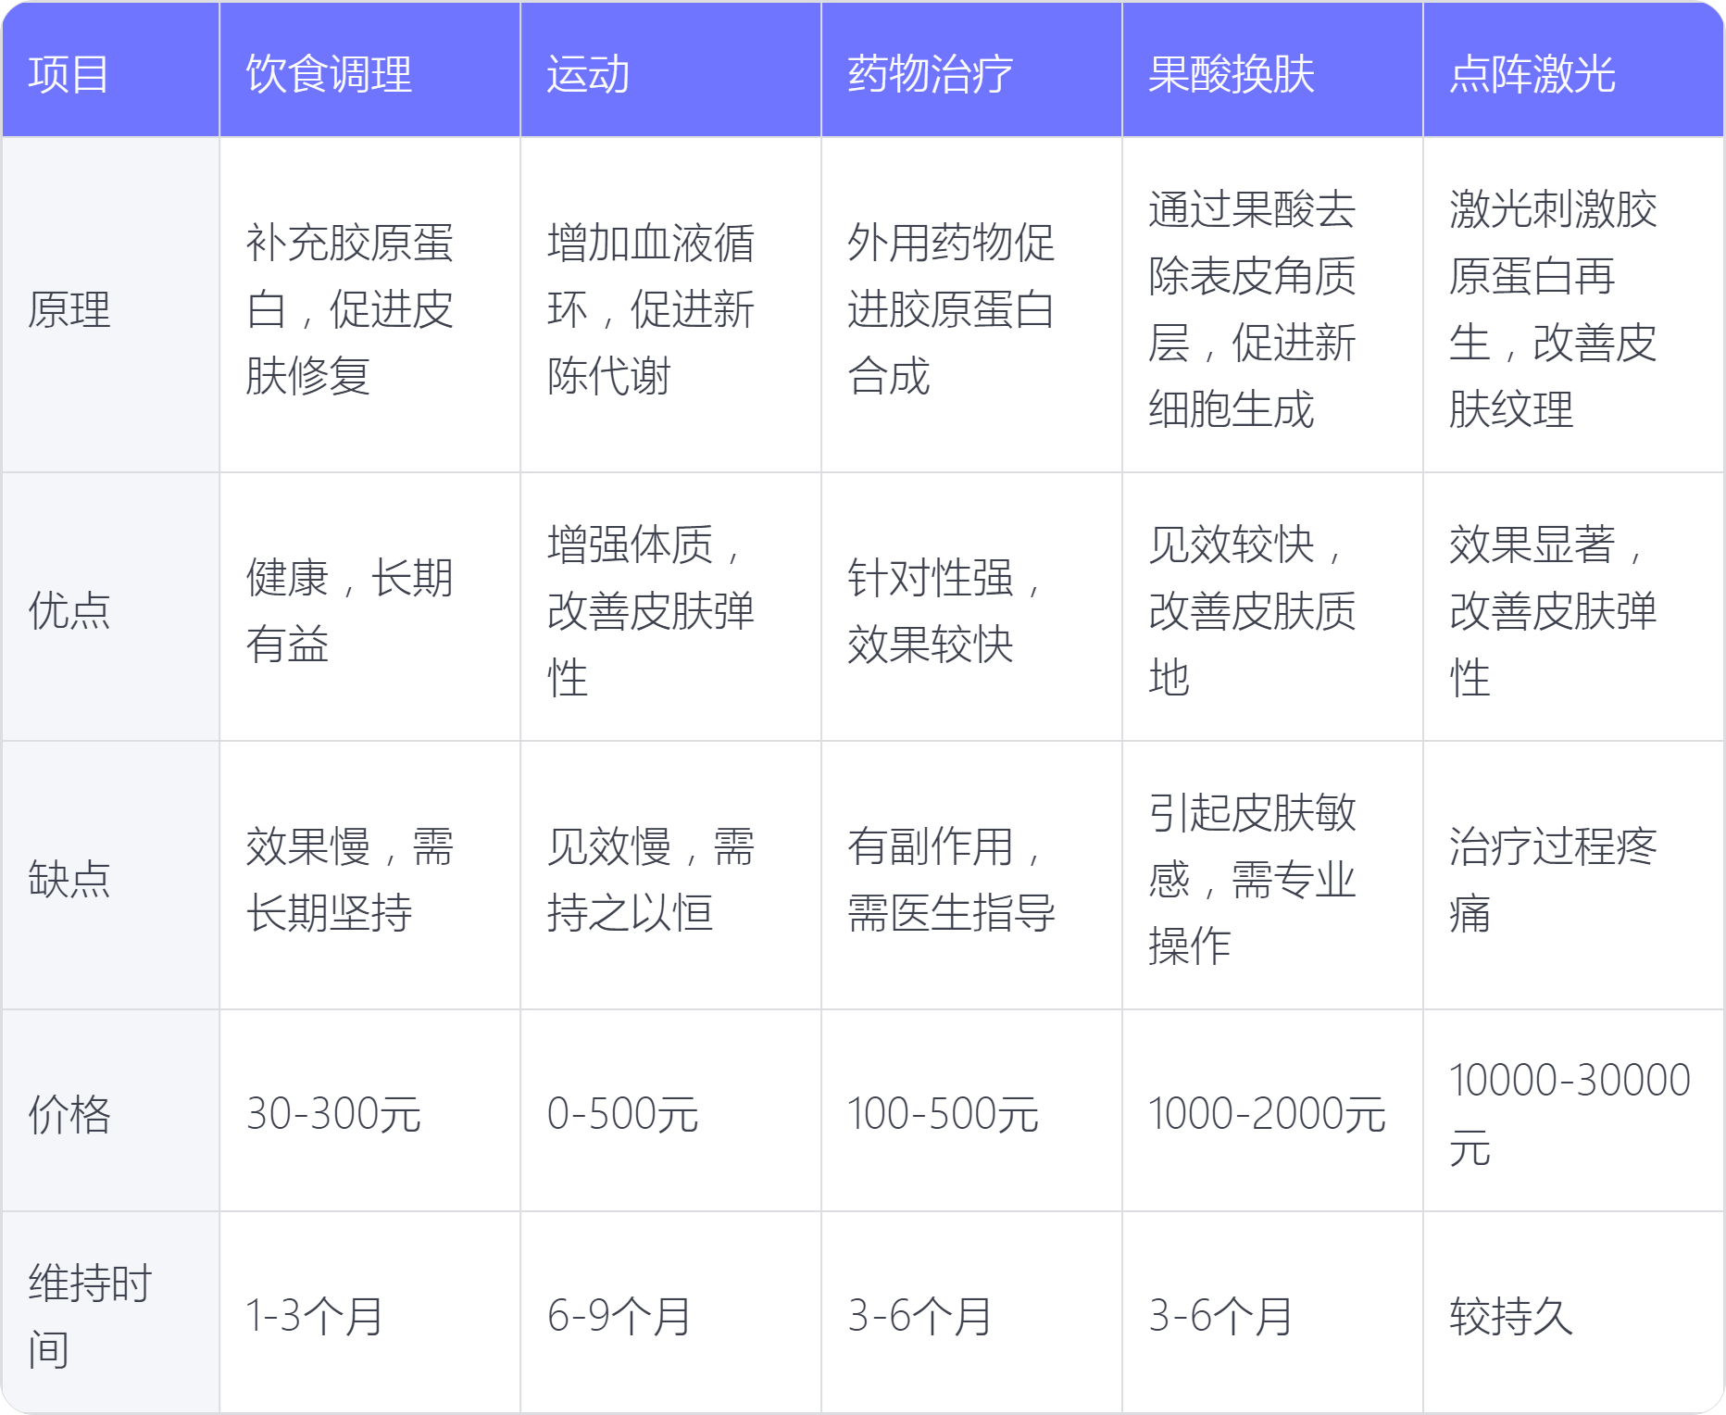Select the 优点 row label

[69, 610]
